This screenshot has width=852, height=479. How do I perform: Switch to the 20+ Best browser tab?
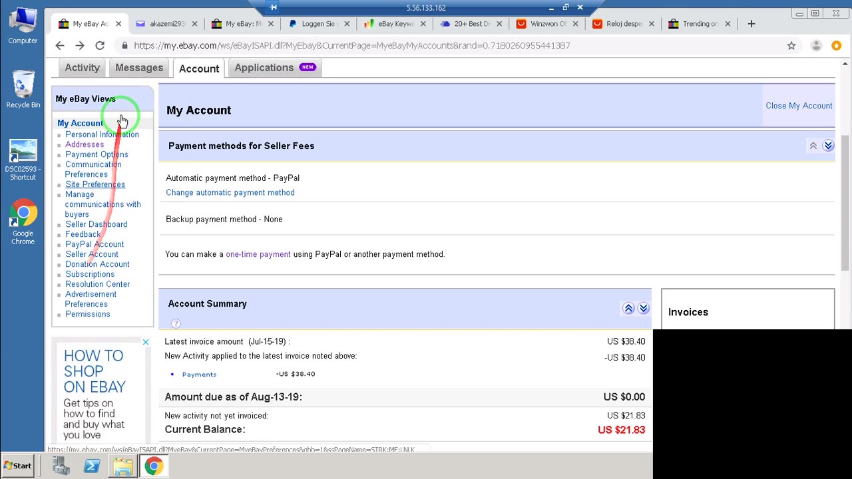[471, 24]
